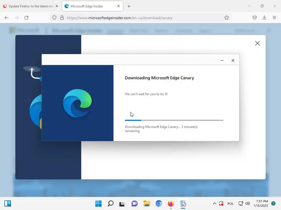The width and height of the screenshot is (281, 210).
Task: Click the download time remaining status text
Action: pyautogui.click(x=161, y=129)
